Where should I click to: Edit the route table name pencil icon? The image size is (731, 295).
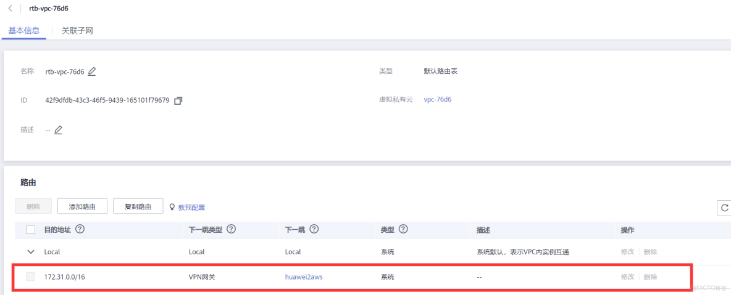92,71
